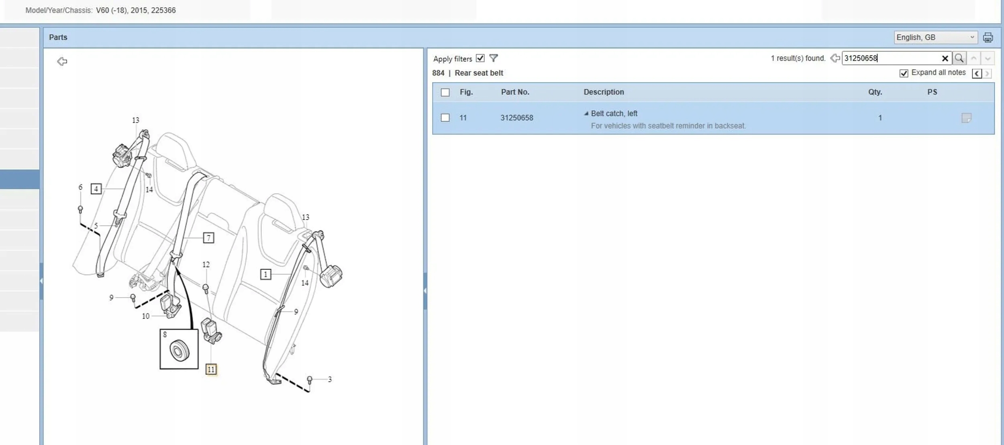This screenshot has width=1004, height=445.
Task: Select highlighted callout 11 in diagram
Action: point(211,369)
